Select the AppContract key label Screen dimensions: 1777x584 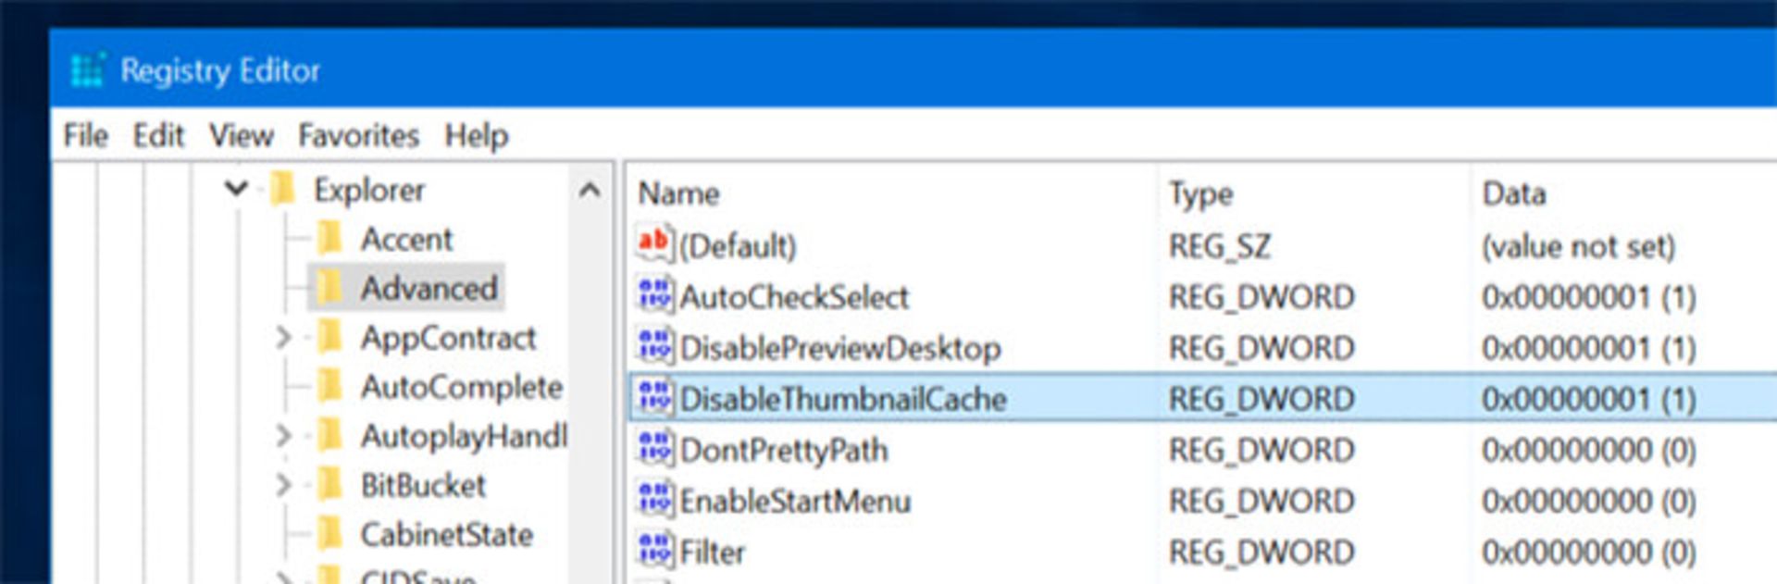click(x=448, y=339)
